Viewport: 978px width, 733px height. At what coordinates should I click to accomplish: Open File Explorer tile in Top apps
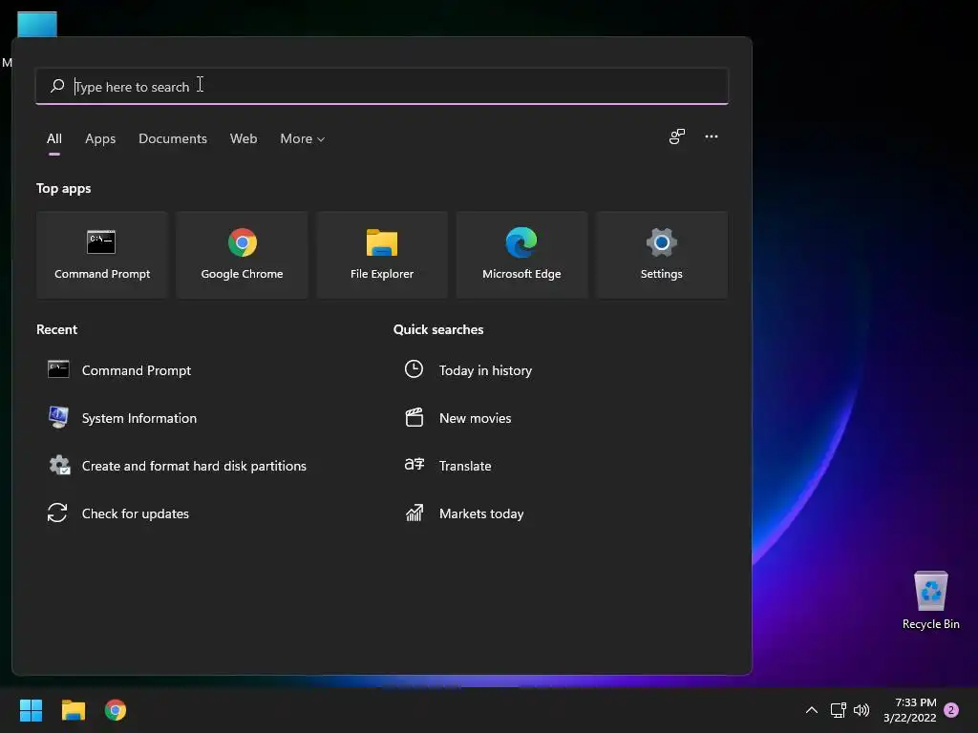click(382, 254)
